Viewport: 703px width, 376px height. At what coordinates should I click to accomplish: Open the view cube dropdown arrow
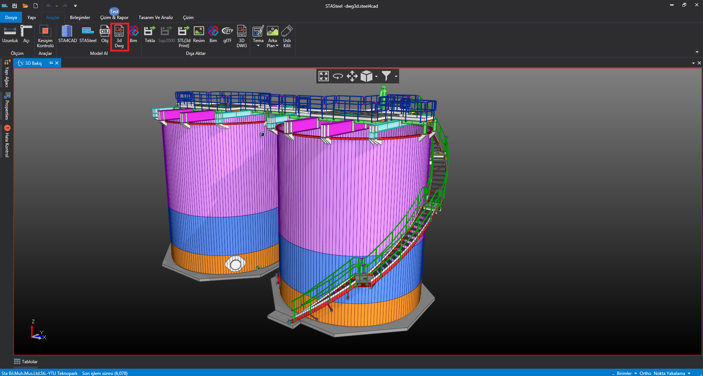click(376, 76)
